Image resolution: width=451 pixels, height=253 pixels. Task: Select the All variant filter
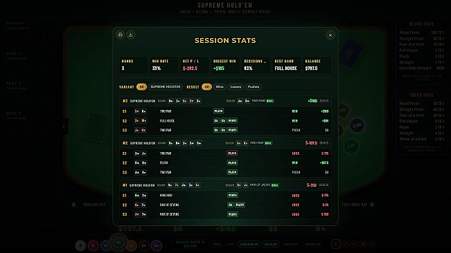141,86
